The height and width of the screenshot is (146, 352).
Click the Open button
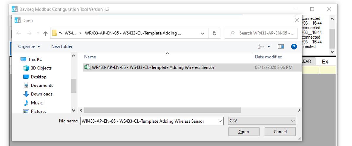[x=244, y=132]
